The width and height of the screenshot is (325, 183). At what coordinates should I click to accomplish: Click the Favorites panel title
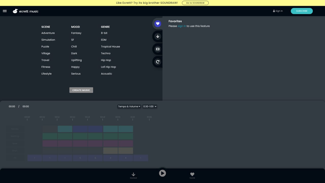175,21
